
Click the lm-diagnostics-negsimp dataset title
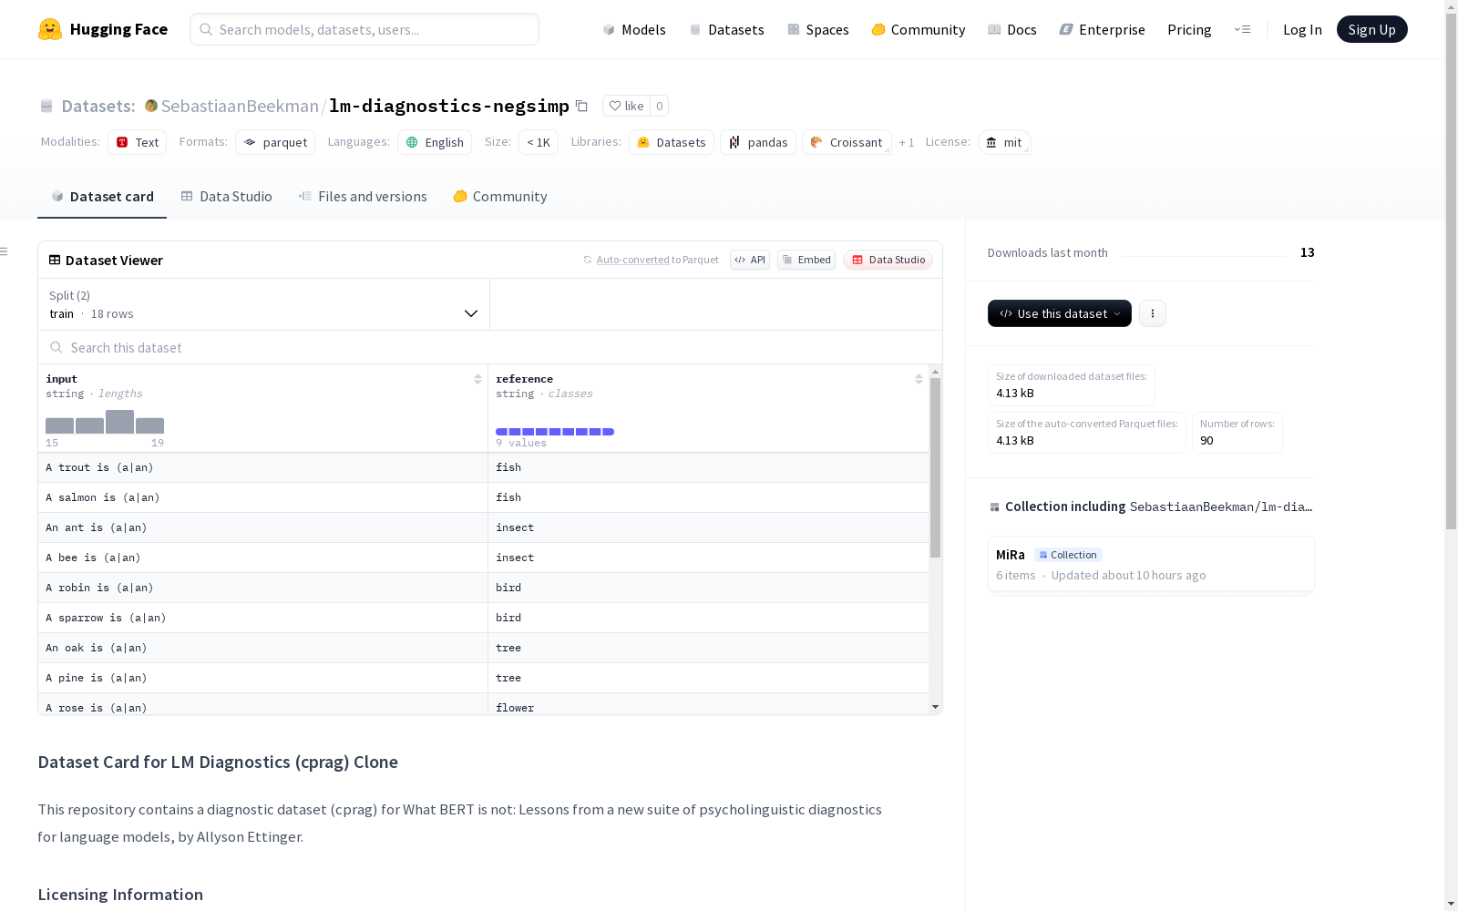449,106
